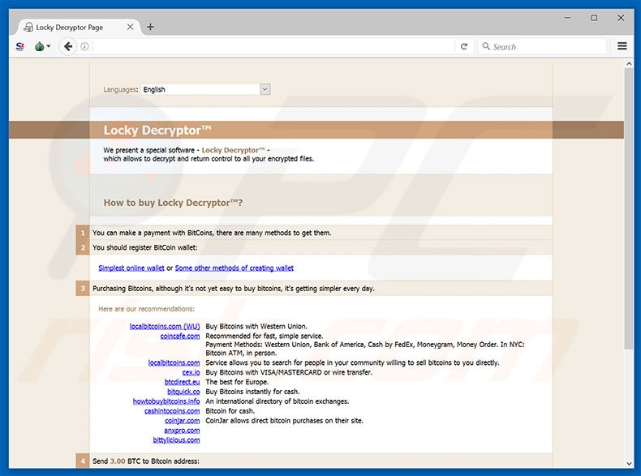Image resolution: width=641 pixels, height=476 pixels.
Task: Open the coincafe.com link
Action: point(180,337)
